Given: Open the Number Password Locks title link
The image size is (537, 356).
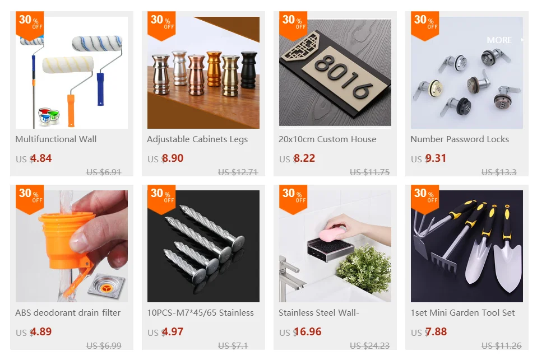Looking at the screenshot, I should (460, 139).
